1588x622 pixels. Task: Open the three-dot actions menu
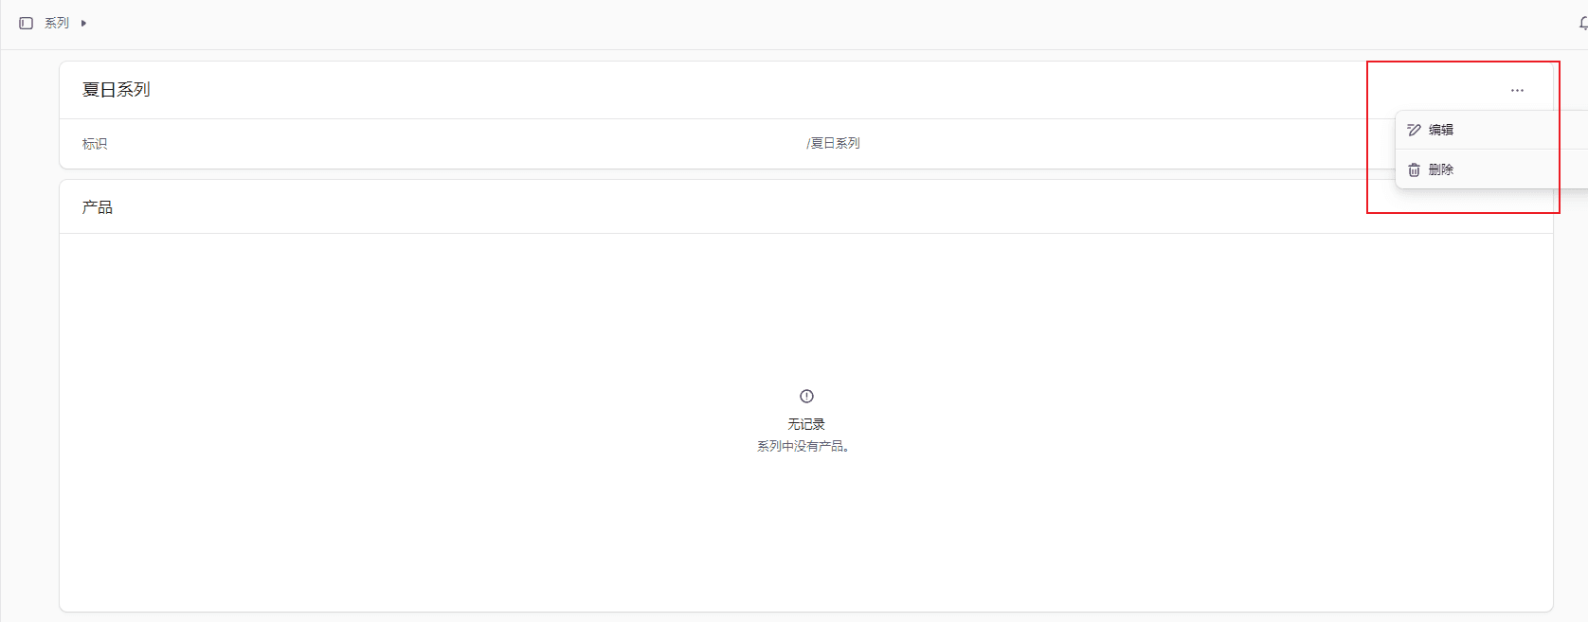pos(1517,90)
